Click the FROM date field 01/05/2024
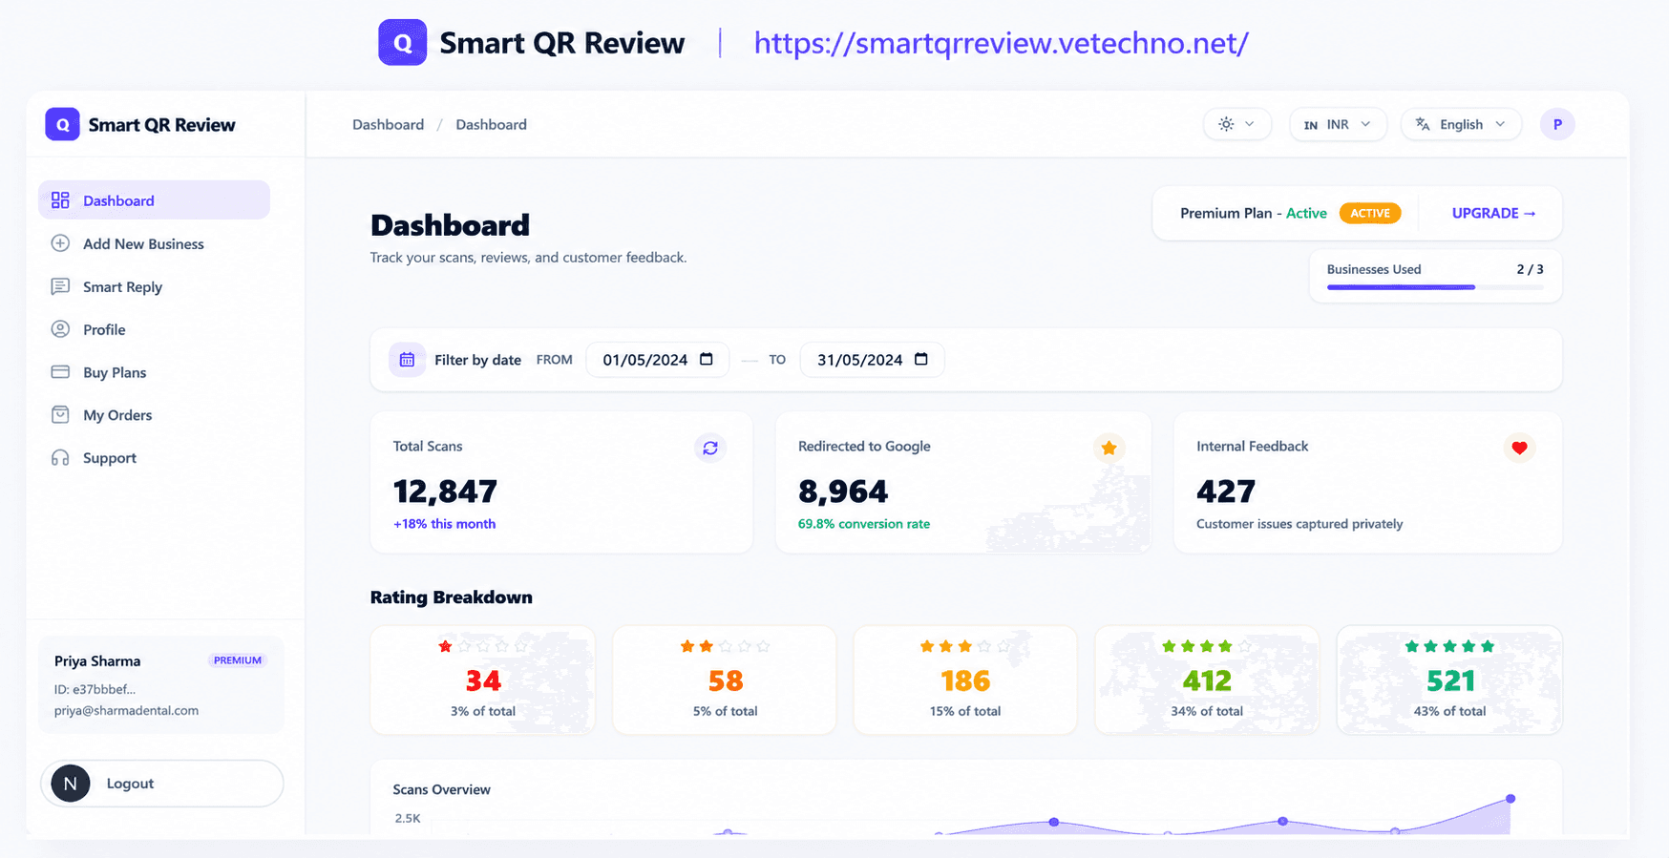Image resolution: width=1669 pixels, height=858 pixels. pyautogui.click(x=658, y=360)
